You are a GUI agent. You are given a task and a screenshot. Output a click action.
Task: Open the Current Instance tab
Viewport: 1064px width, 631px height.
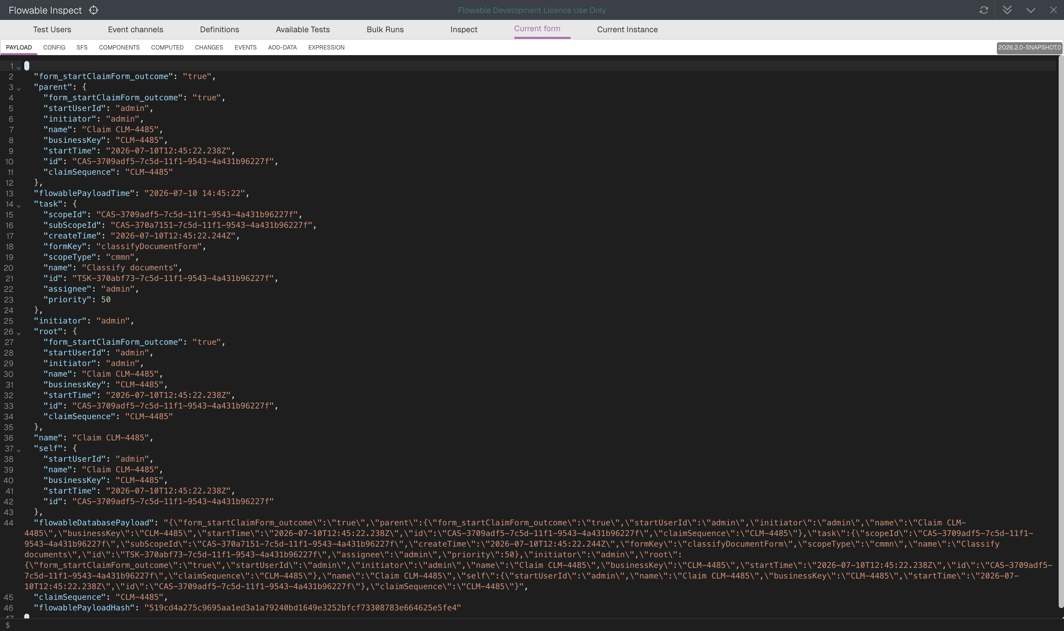pyautogui.click(x=627, y=29)
